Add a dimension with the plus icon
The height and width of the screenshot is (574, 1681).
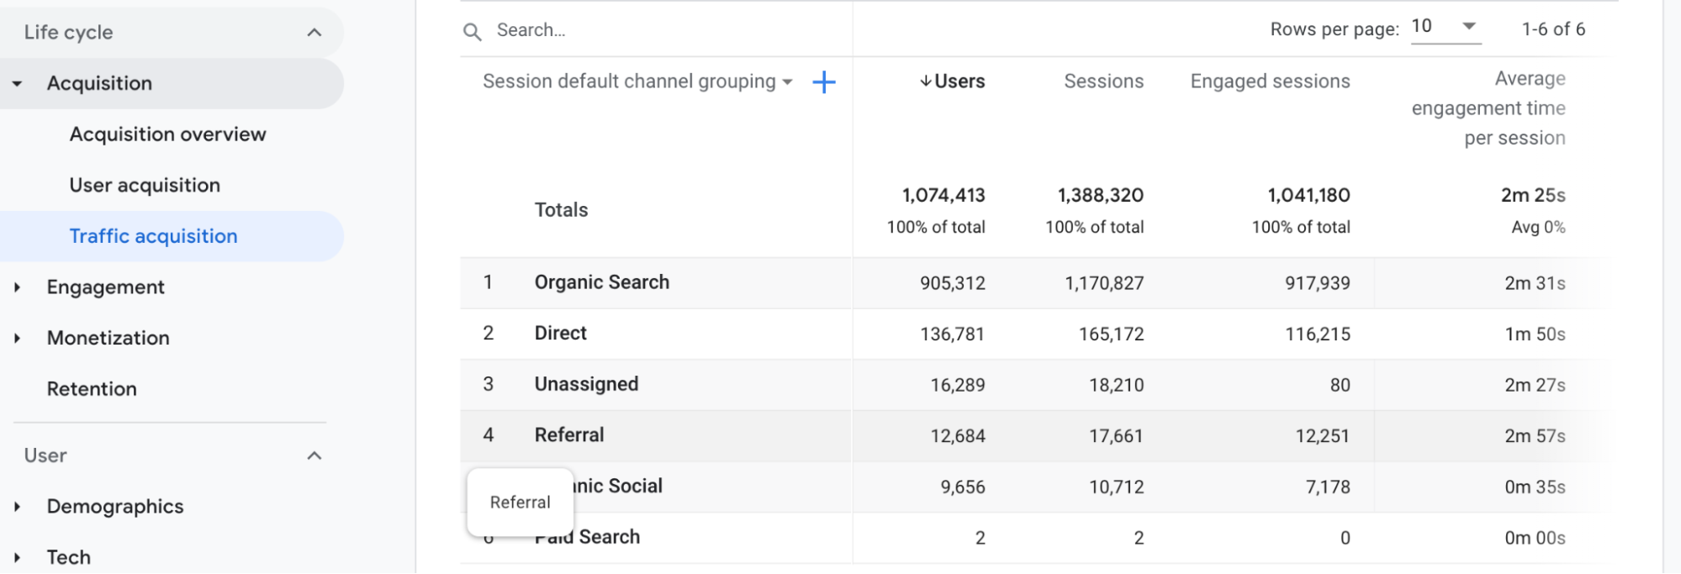pos(823,82)
